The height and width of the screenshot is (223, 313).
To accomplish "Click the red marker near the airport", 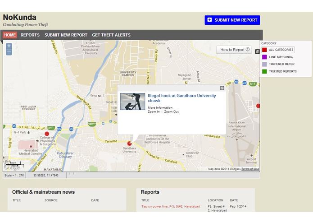I will (x=258, y=106).
